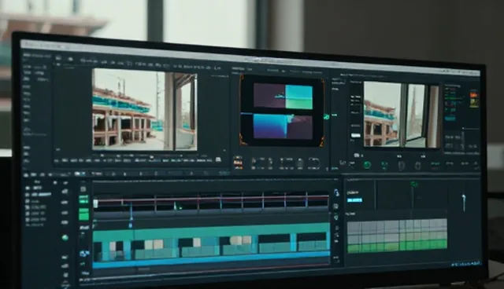
Task: Click the green circular button under the right preview
Action: pos(367,165)
